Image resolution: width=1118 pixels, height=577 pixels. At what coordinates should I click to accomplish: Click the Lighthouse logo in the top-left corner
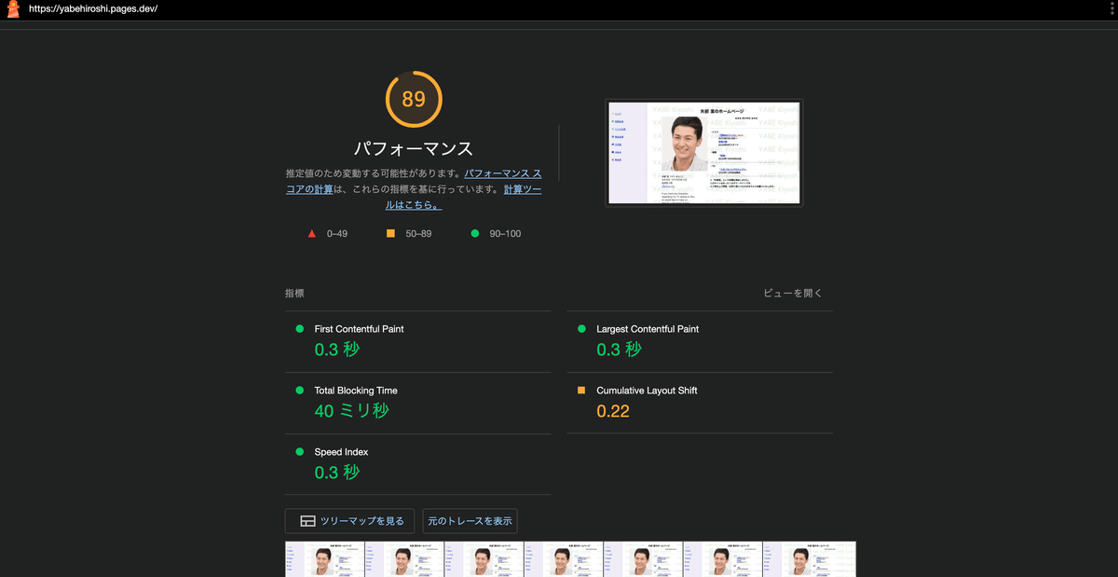pyautogui.click(x=11, y=11)
